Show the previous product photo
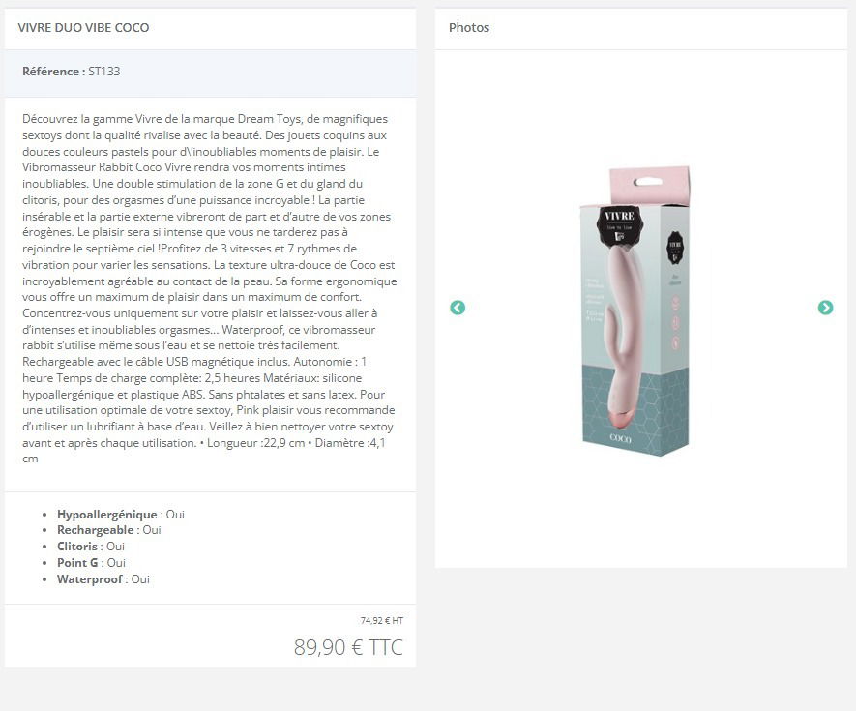The width and height of the screenshot is (856, 711). (x=458, y=308)
